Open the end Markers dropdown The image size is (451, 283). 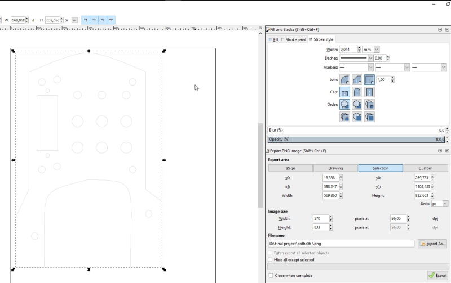click(x=443, y=67)
